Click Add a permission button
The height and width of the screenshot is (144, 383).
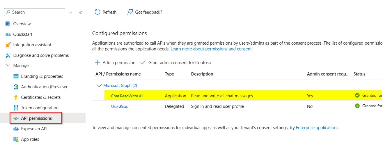coord(115,63)
